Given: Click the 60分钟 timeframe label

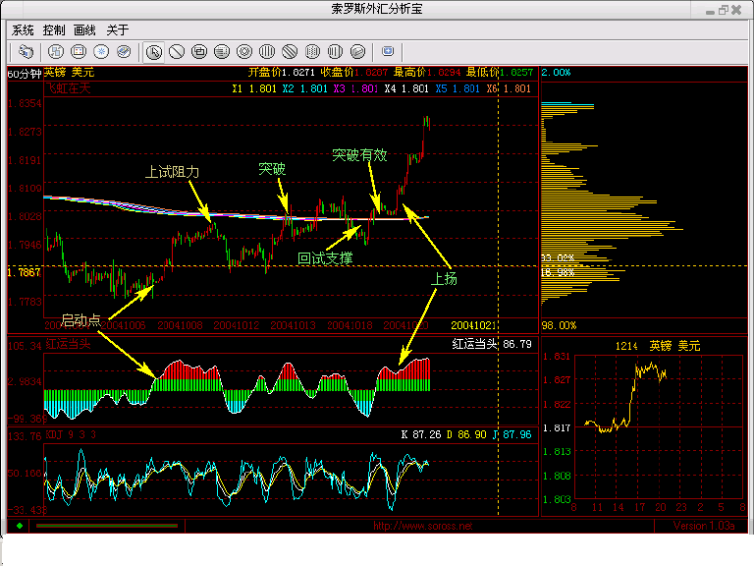Looking at the screenshot, I should (x=24, y=73).
